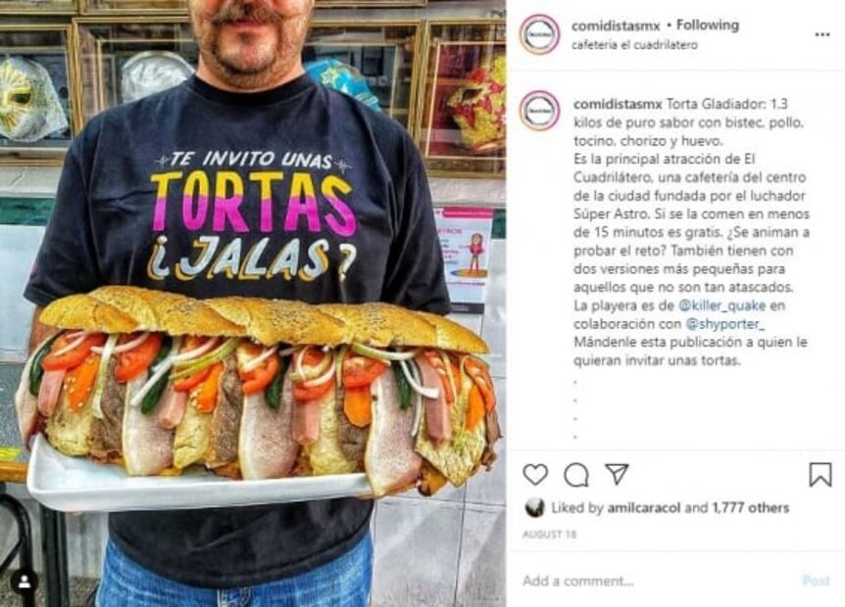
Task: Visit the @killer_quake mention
Action: [x=722, y=305]
